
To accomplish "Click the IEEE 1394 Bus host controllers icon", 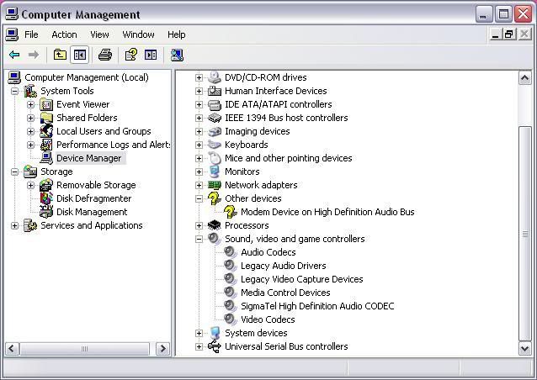I will tap(215, 118).
